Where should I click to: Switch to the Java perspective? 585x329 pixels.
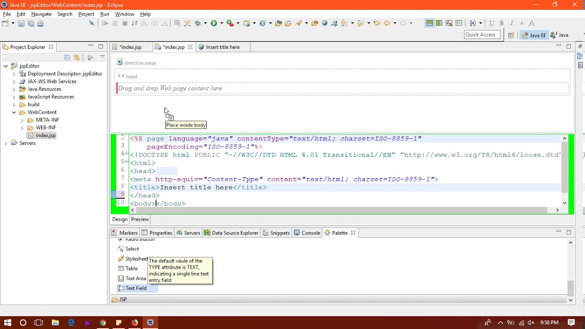tap(560, 35)
